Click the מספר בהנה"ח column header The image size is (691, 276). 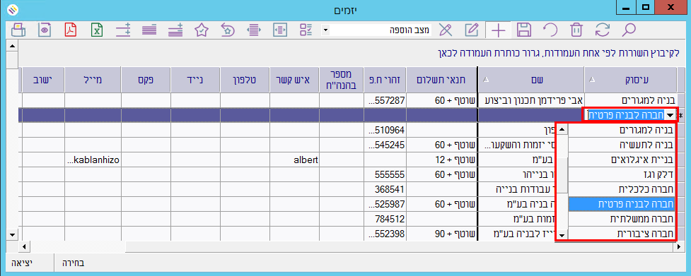(x=342, y=80)
